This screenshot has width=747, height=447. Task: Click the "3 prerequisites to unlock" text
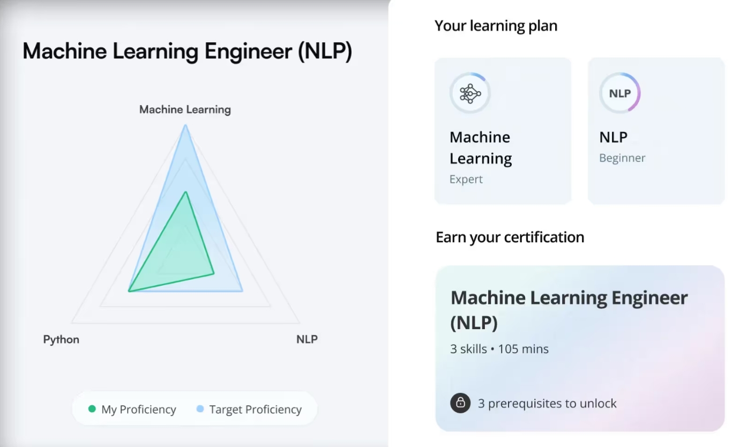coord(547,403)
